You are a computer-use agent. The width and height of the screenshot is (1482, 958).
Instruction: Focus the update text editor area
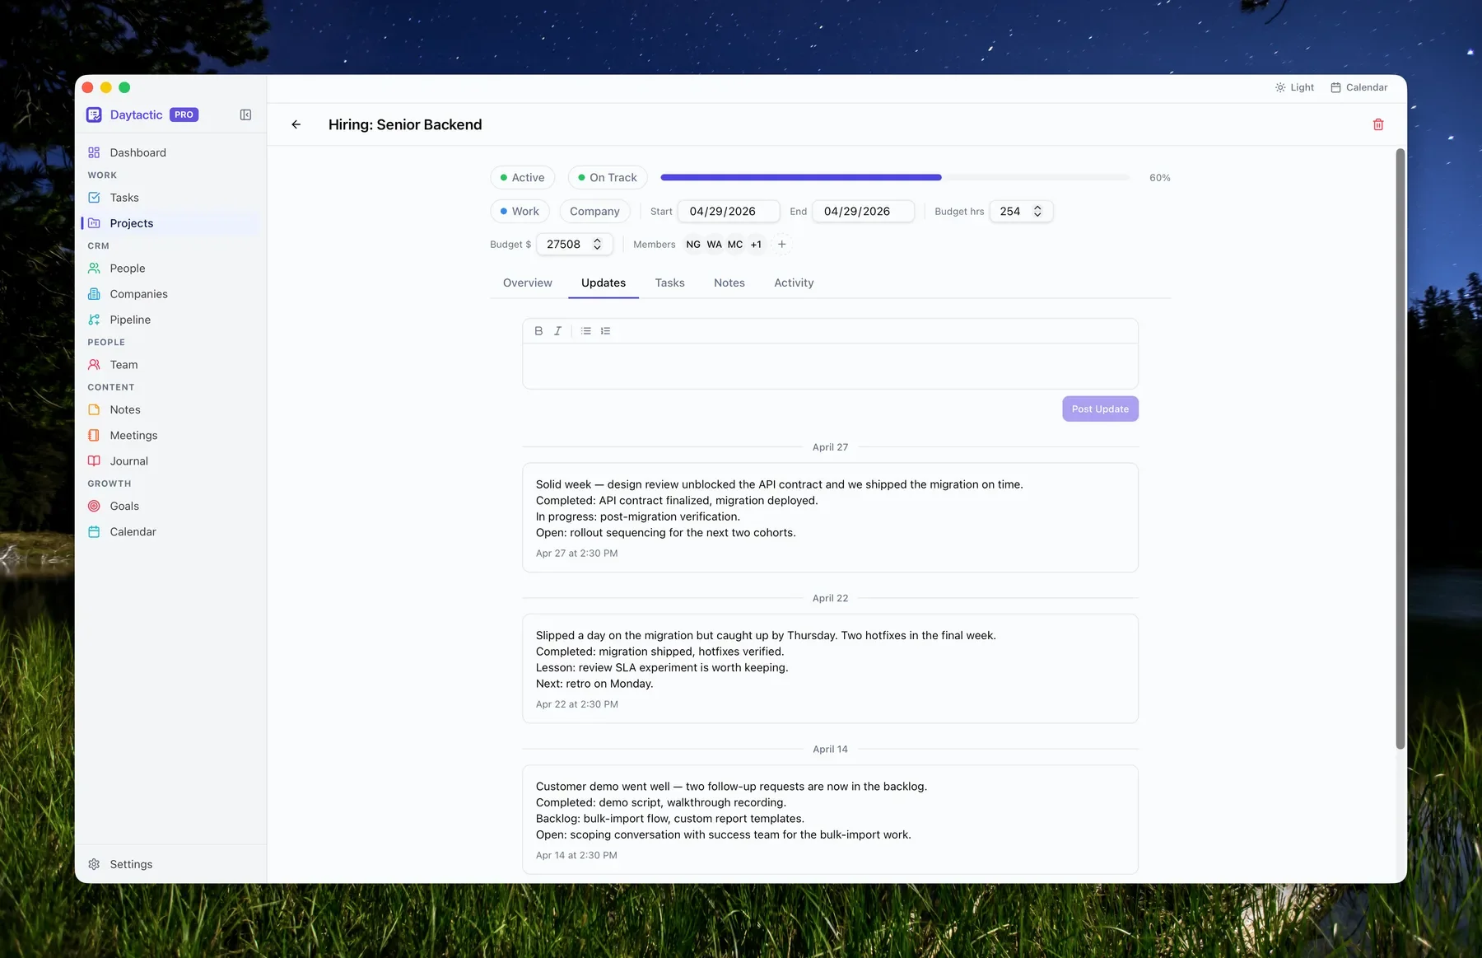[x=830, y=366]
